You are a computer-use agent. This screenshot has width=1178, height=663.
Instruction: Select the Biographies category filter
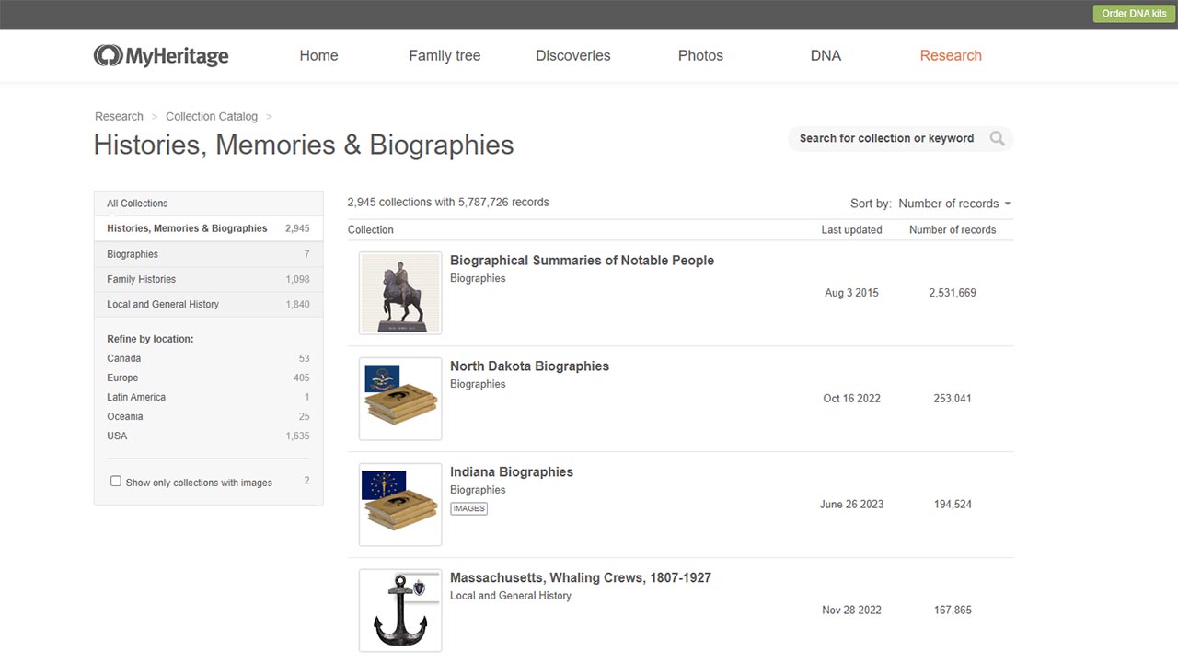coord(132,253)
